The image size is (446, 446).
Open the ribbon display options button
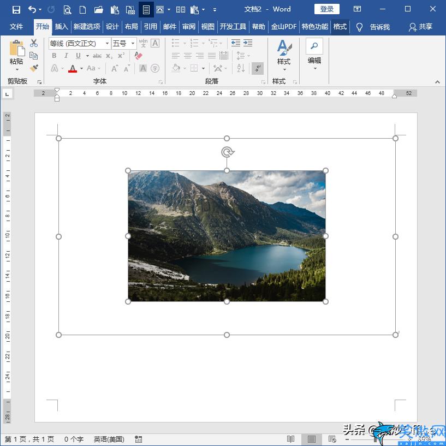(x=357, y=9)
